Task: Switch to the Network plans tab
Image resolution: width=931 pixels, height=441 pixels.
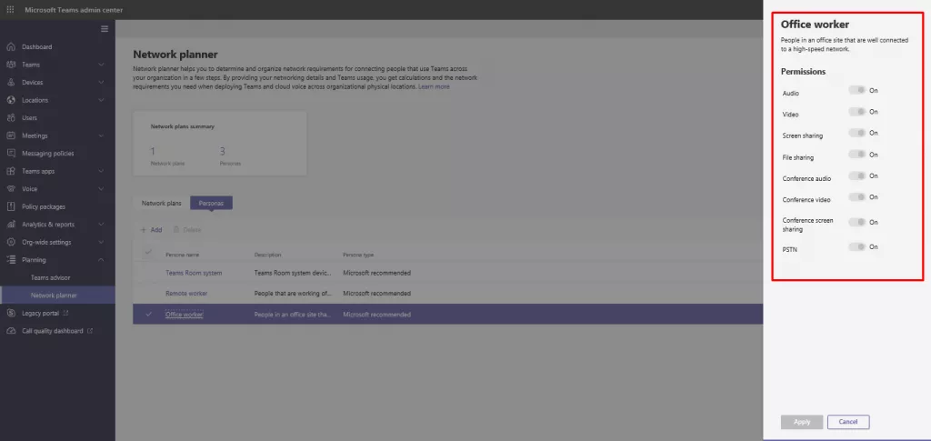Action: [161, 203]
